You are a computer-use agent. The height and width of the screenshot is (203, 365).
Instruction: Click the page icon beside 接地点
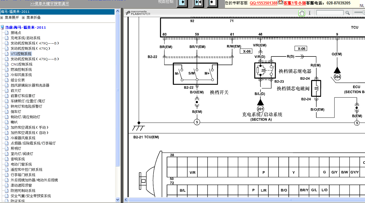pos(7,33)
